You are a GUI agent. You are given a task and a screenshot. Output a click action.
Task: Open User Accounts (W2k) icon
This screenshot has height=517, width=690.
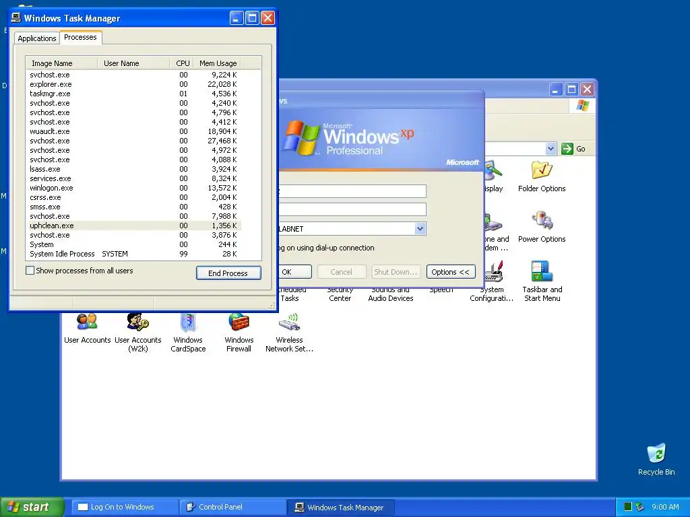pos(137,333)
